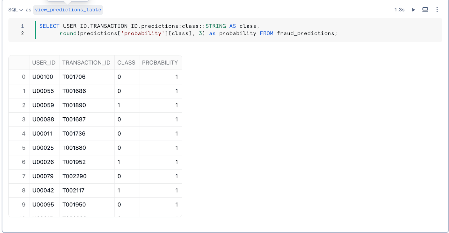
Task: Click user U00095 cell
Action: (43, 205)
